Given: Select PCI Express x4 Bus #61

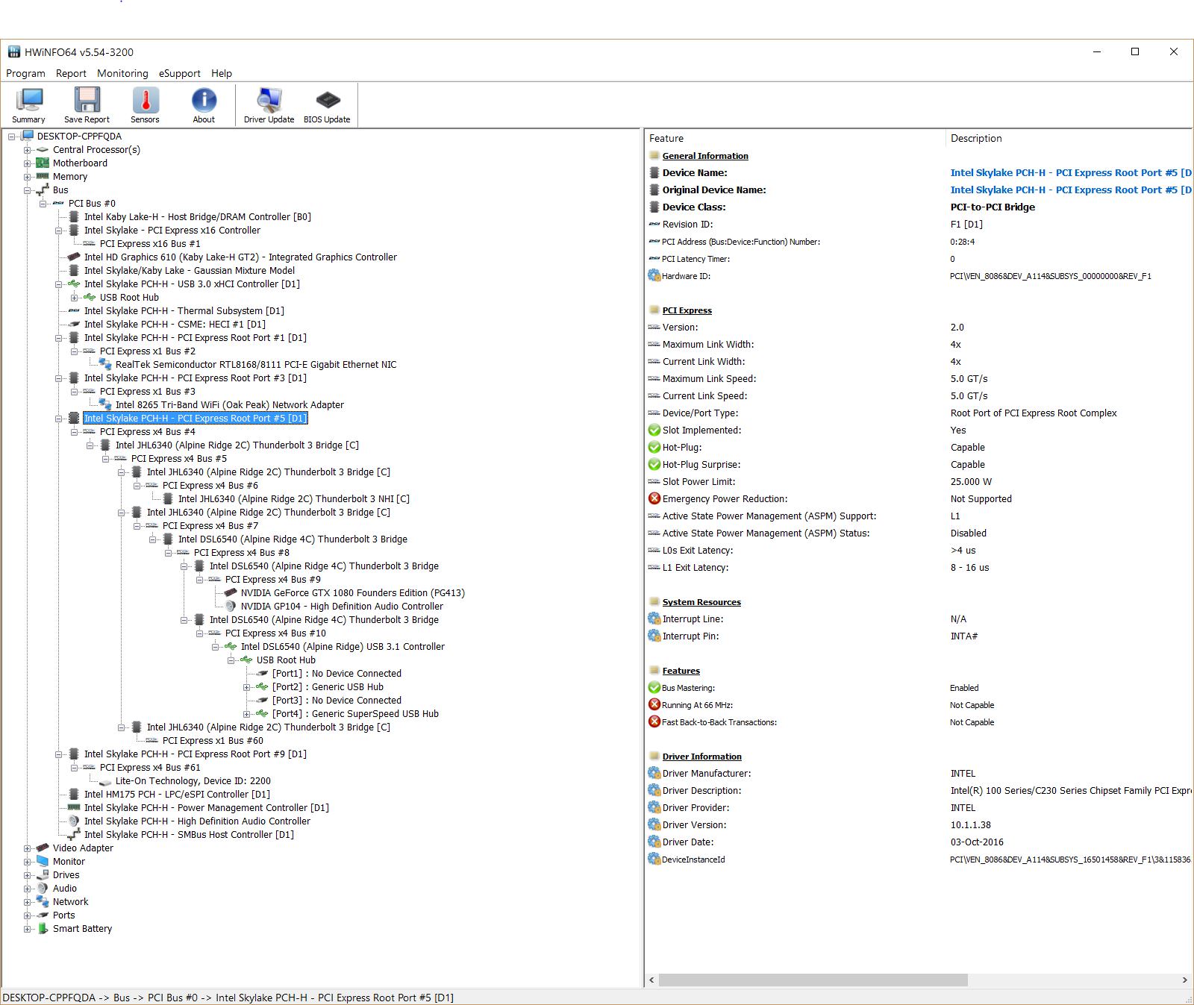Looking at the screenshot, I should [150, 768].
